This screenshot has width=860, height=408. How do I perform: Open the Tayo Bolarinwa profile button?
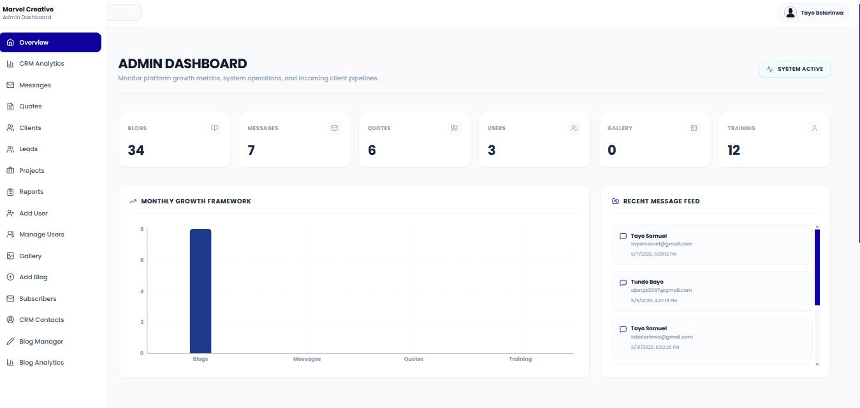pos(813,13)
